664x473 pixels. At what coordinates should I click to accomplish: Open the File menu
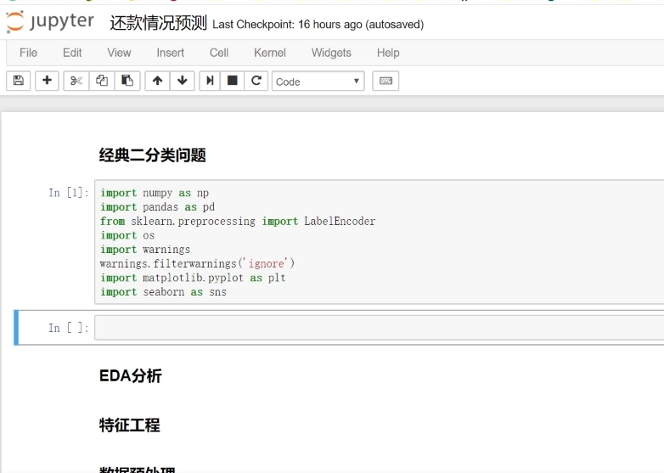(x=28, y=53)
